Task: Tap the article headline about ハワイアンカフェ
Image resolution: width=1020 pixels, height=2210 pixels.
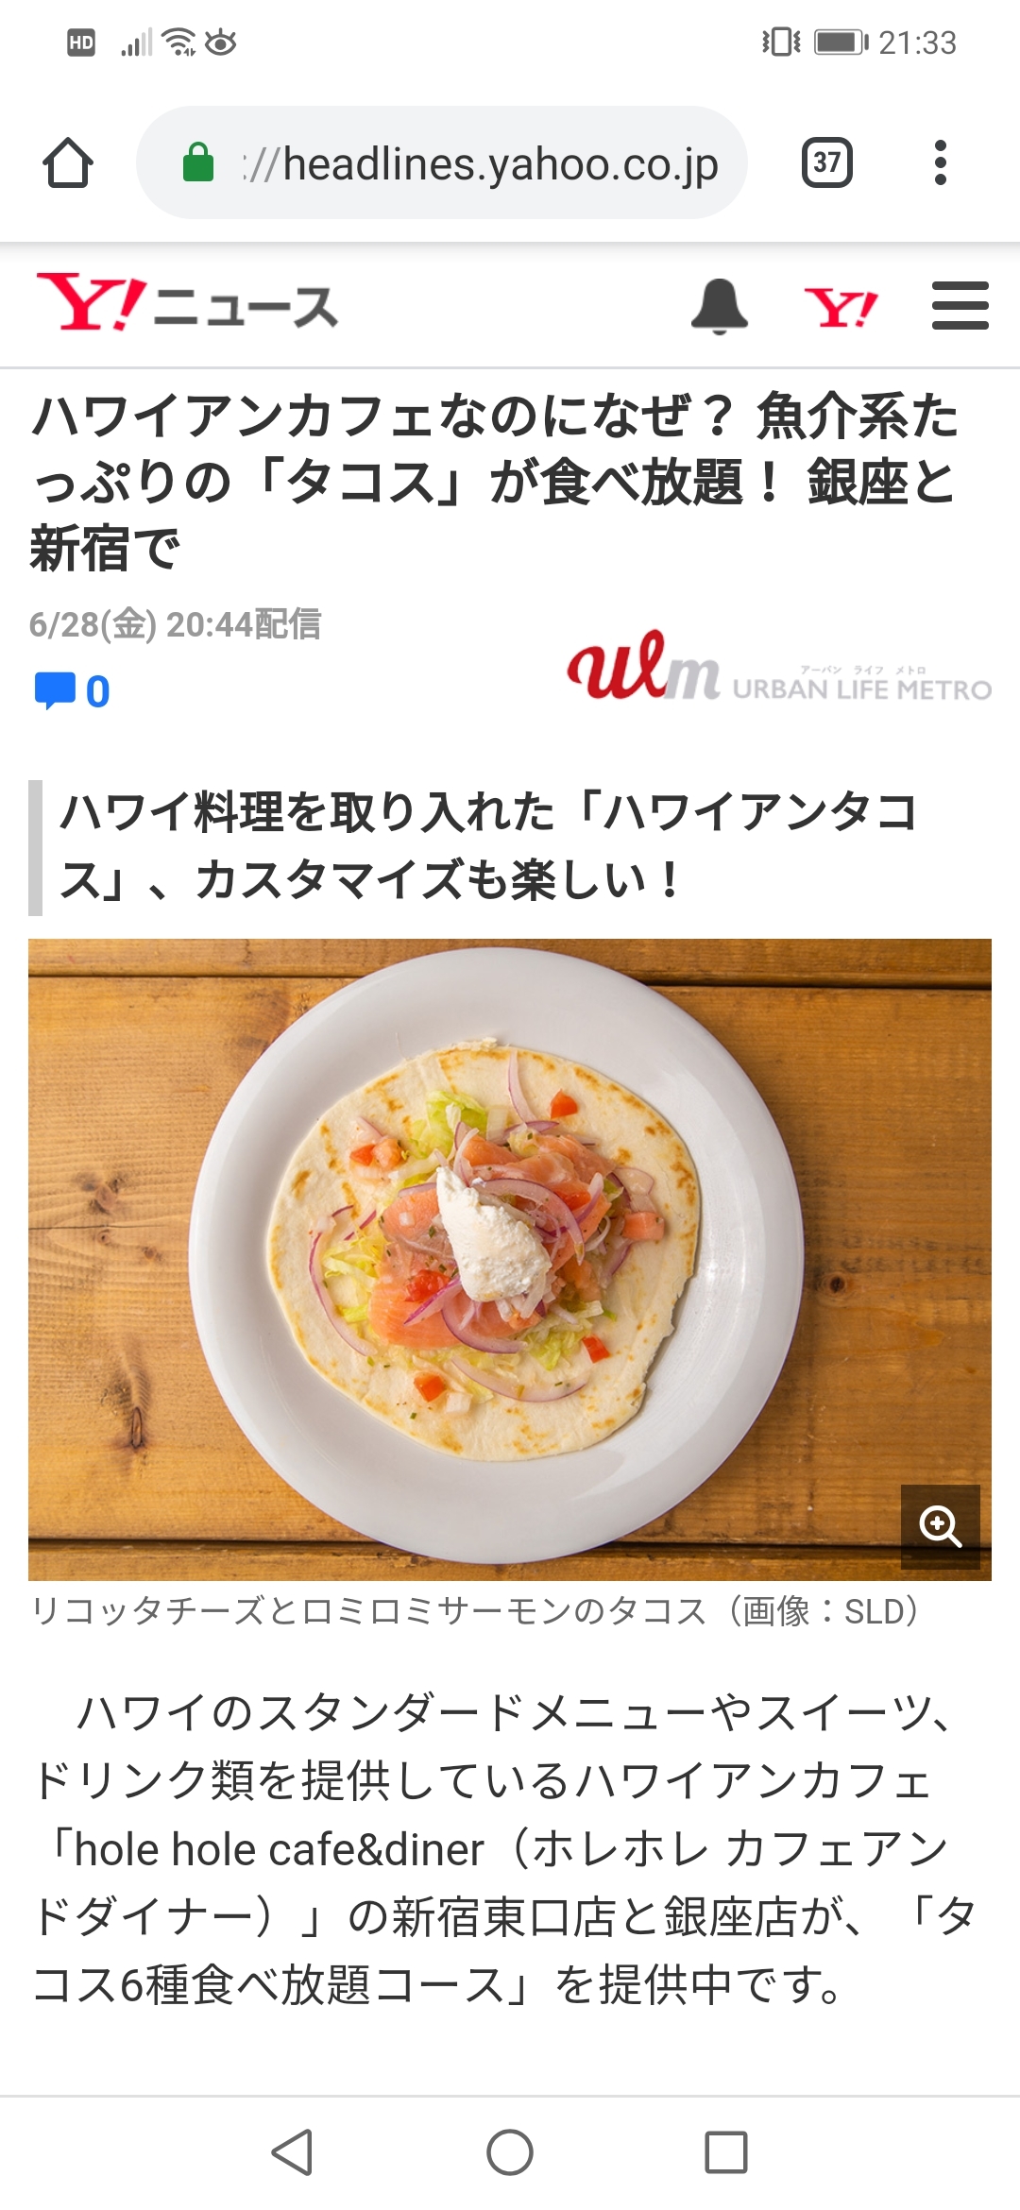Action: pyautogui.click(x=495, y=482)
